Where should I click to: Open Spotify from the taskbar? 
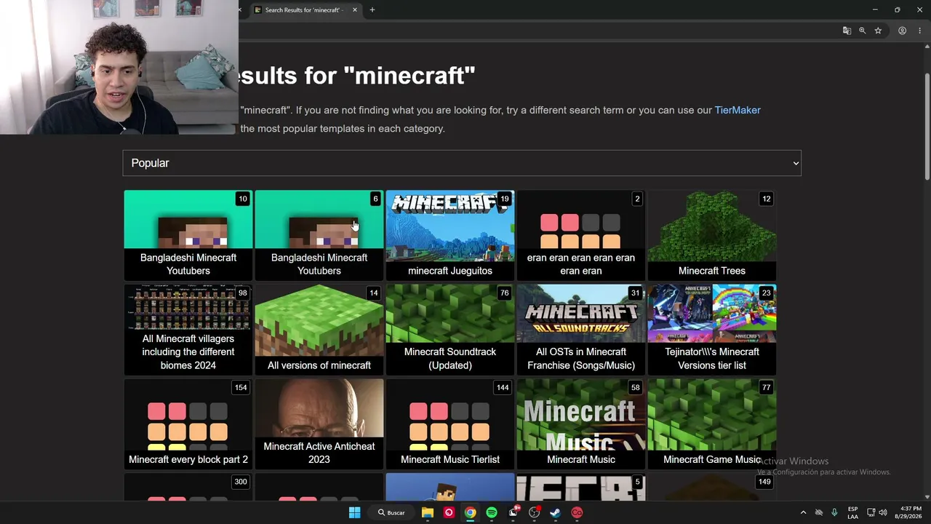tap(492, 512)
